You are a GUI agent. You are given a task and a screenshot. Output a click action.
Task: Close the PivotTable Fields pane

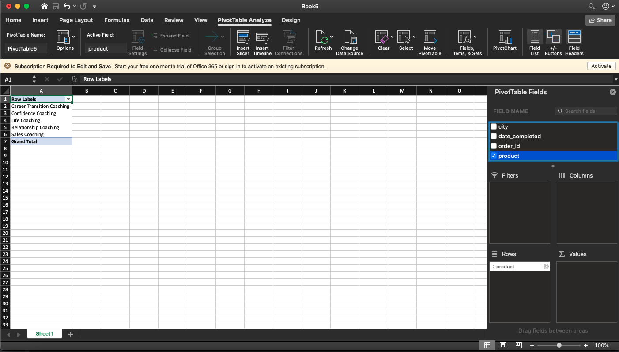[x=612, y=92]
